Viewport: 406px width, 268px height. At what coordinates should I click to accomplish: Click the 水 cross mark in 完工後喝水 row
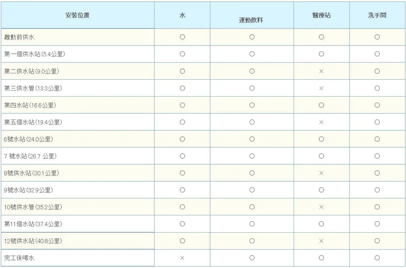coord(182,258)
